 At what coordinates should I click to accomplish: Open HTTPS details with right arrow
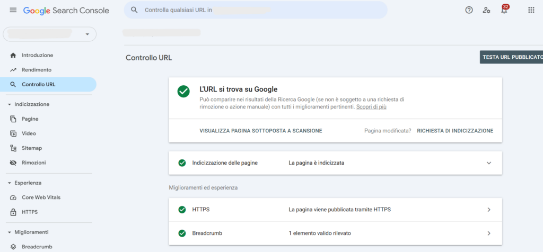coord(489,210)
